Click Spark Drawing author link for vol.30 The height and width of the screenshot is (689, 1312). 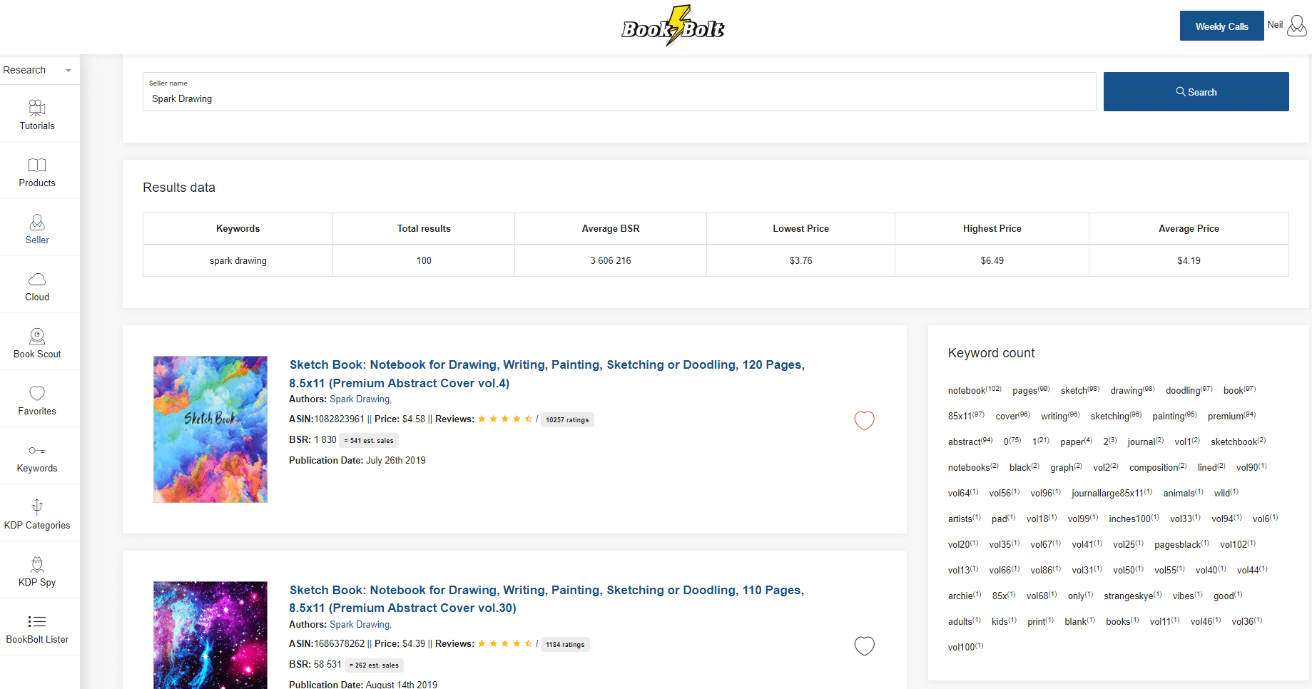click(360, 625)
